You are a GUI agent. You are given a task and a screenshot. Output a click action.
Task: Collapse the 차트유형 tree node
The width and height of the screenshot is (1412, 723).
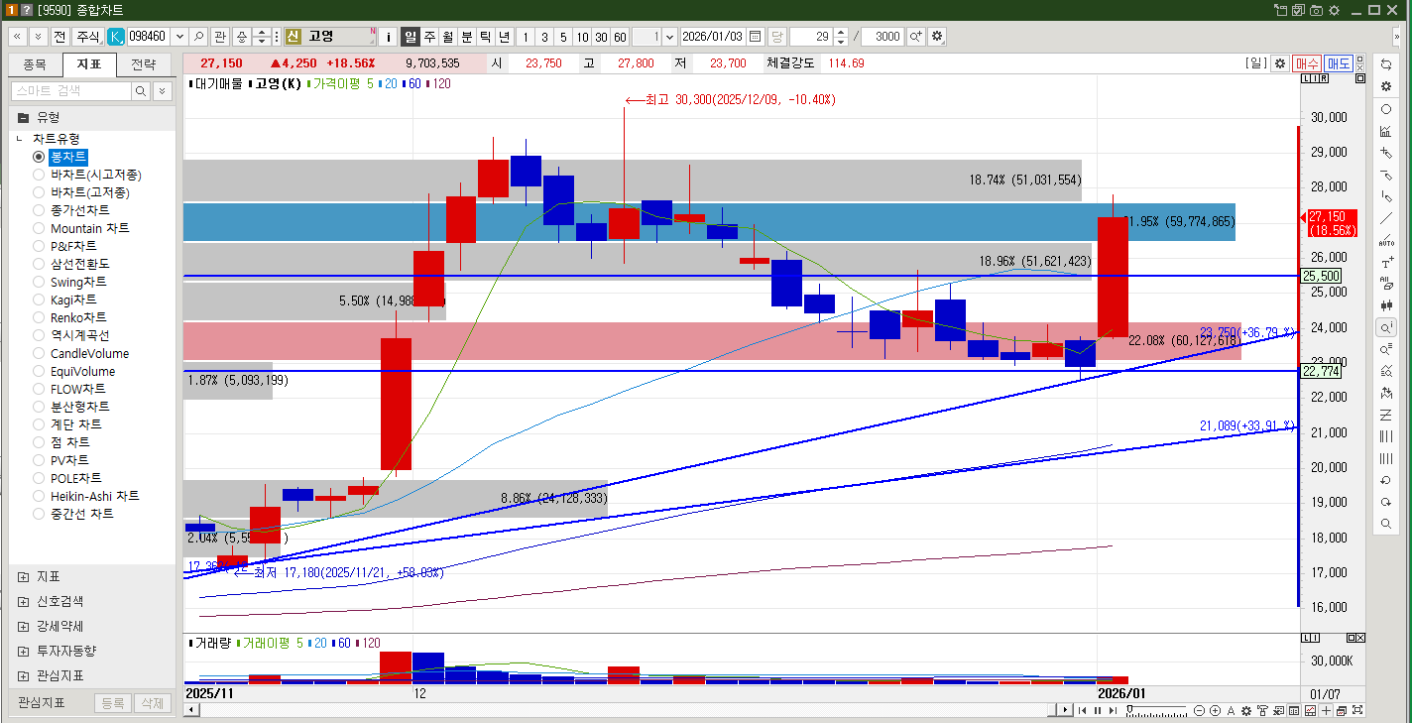click(x=20, y=139)
